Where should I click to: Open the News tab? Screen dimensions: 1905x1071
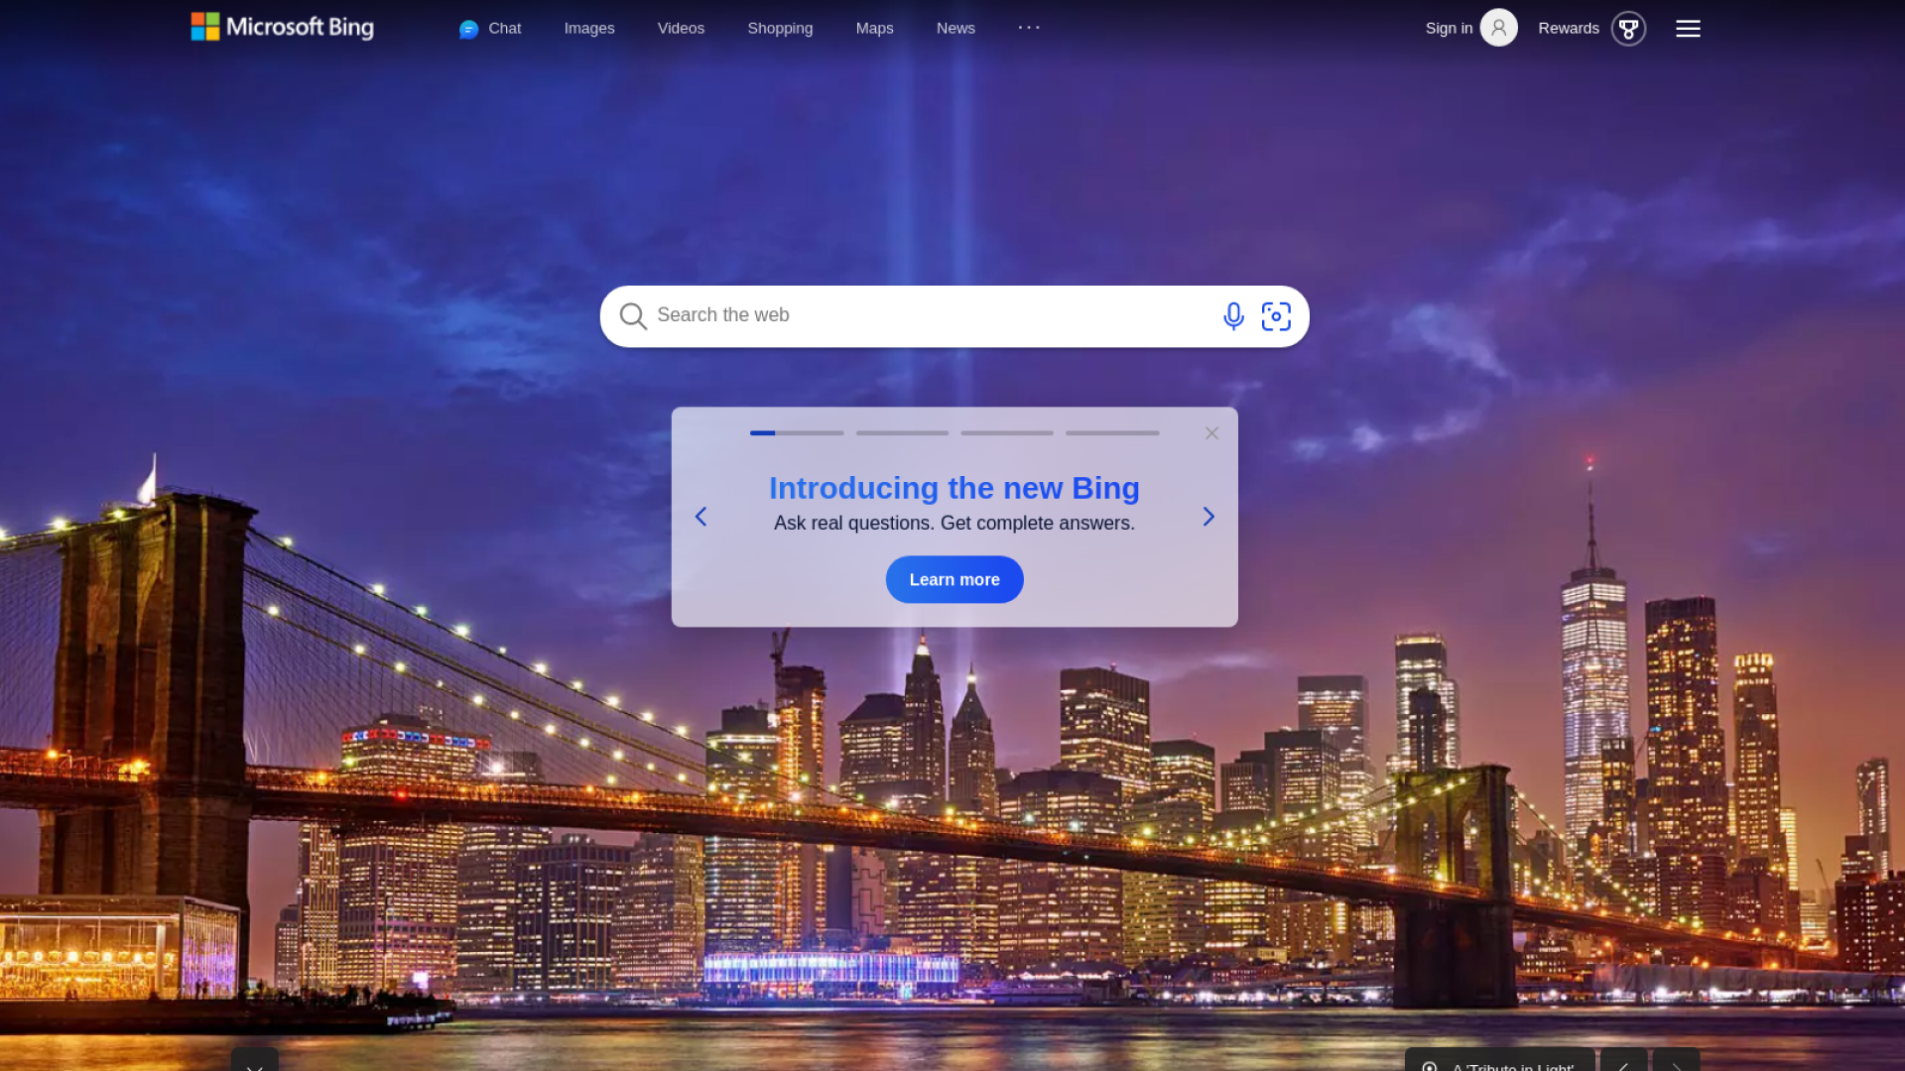pyautogui.click(x=955, y=29)
